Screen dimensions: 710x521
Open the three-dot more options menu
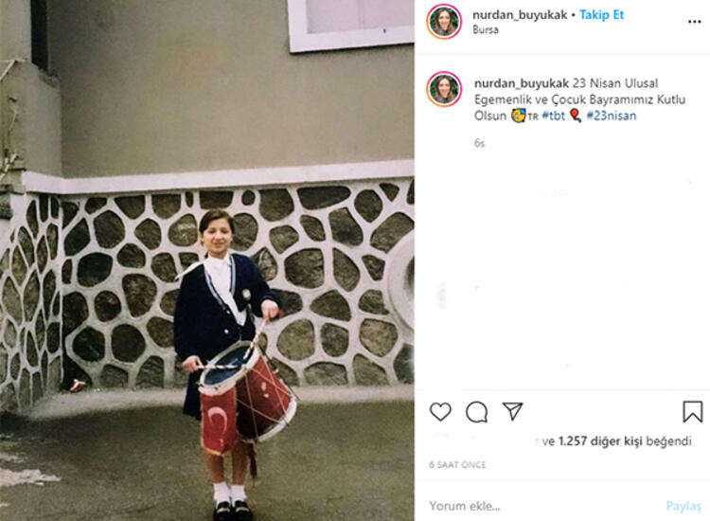tap(694, 22)
